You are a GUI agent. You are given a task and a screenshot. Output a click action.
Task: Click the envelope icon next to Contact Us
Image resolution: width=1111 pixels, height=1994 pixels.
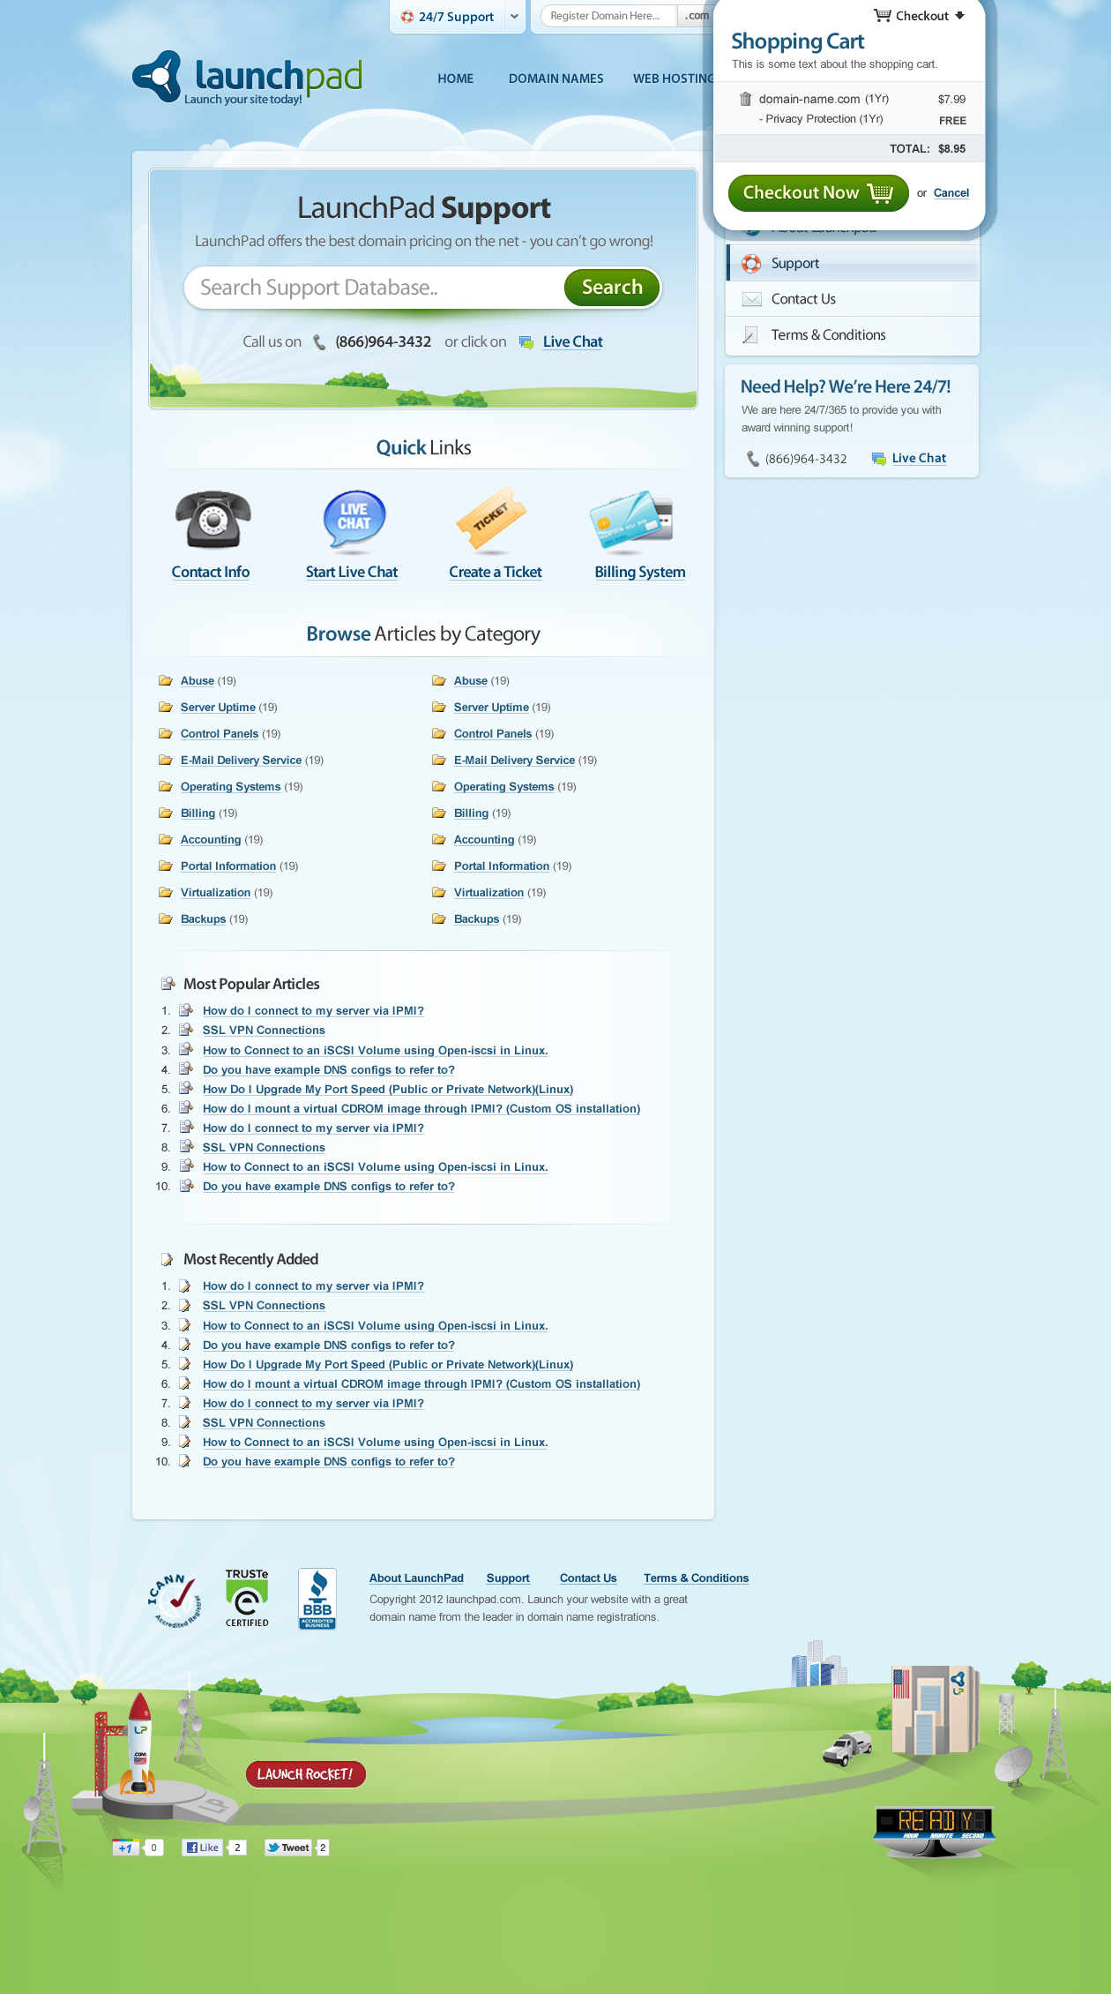[752, 300]
